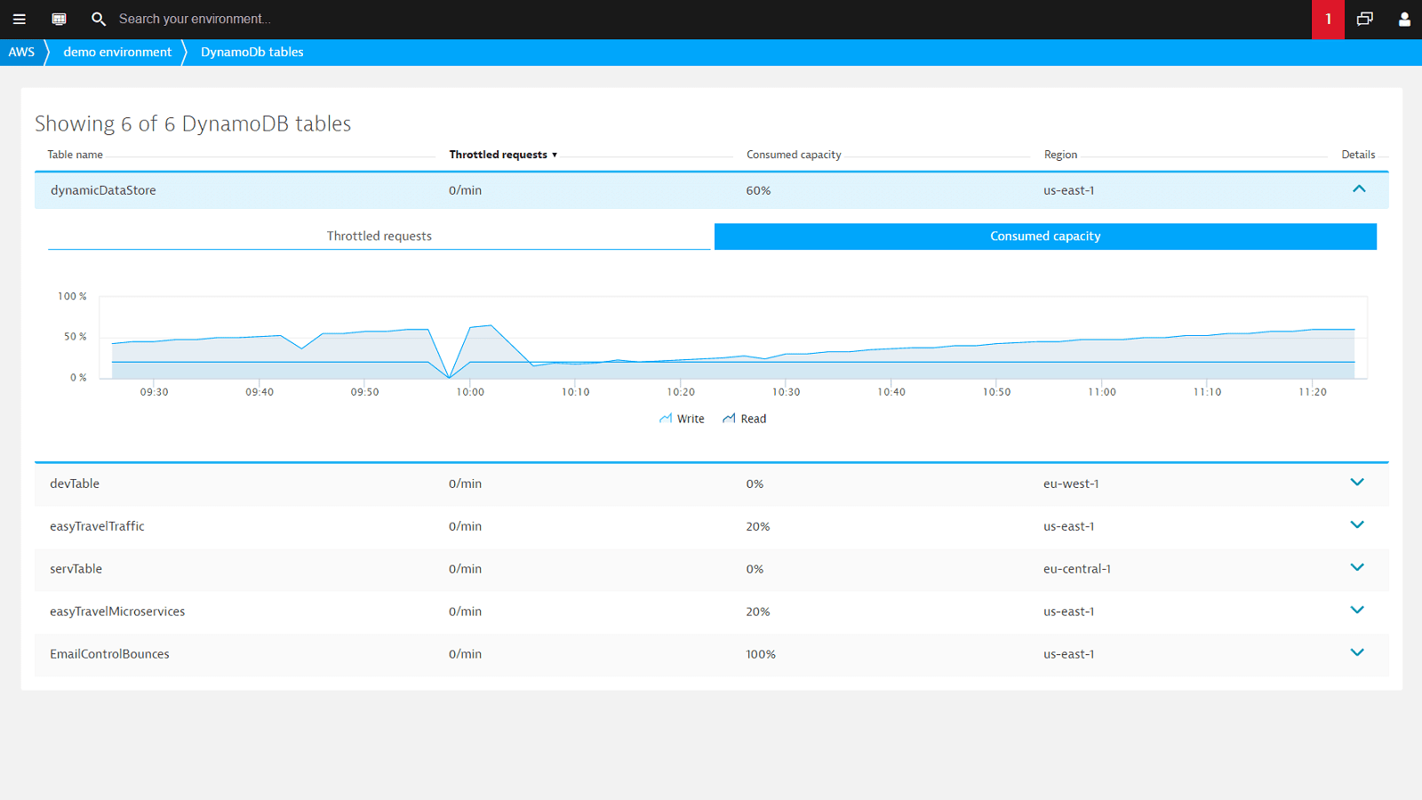Click the dynamicDataStore table name
Image resolution: width=1422 pixels, height=800 pixels.
[103, 190]
